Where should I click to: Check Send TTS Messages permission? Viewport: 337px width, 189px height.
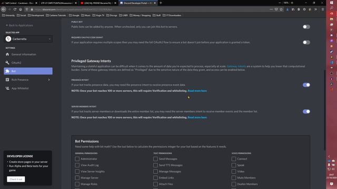tap(155, 165)
